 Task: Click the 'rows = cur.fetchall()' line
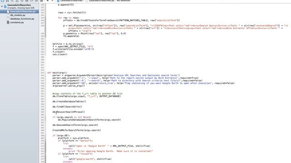(72, 13)
